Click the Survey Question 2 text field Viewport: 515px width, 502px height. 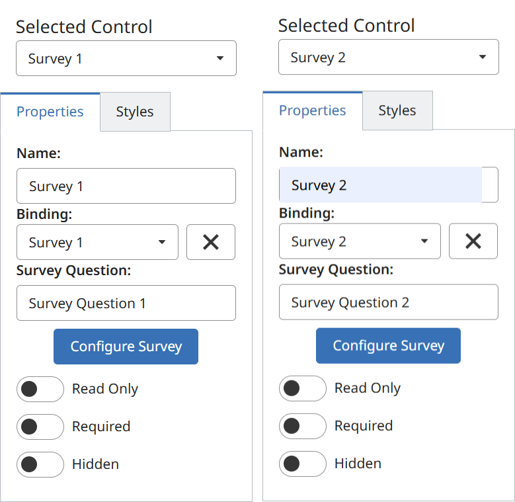coord(388,302)
